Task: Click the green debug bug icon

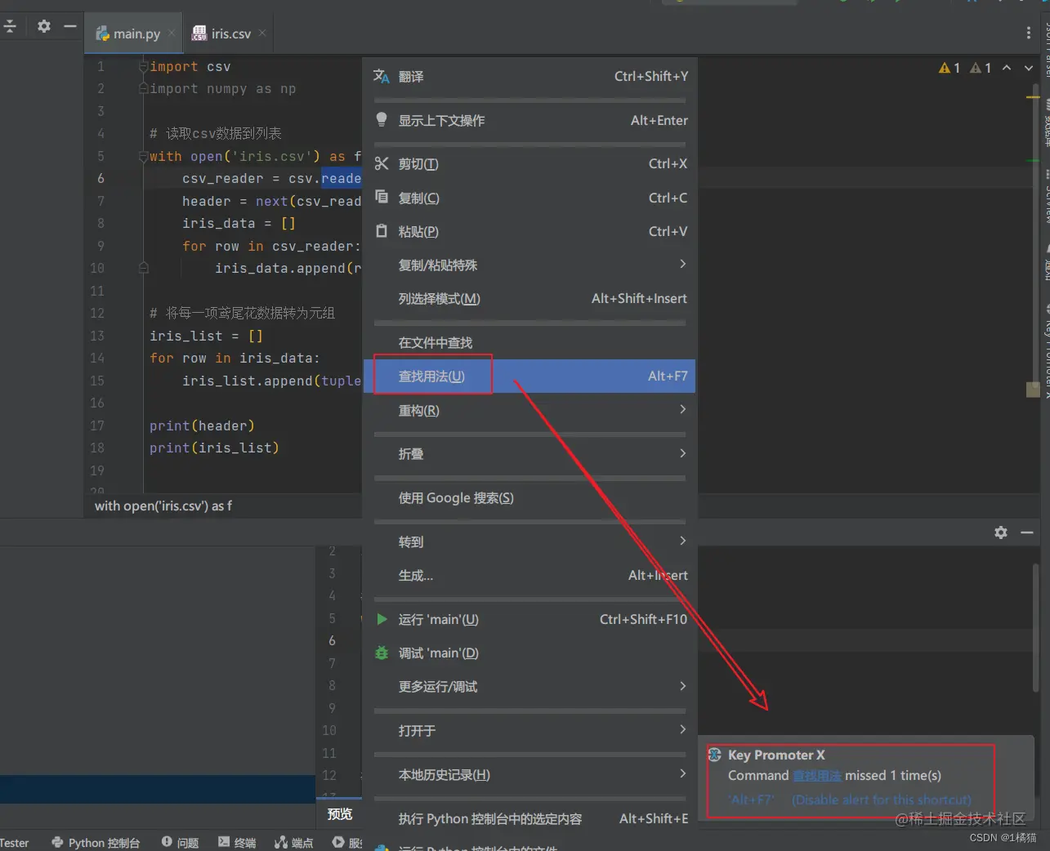Action: click(x=382, y=653)
